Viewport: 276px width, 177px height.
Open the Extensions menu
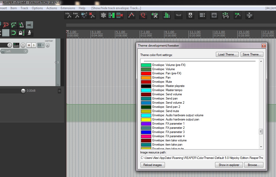tap(68, 8)
